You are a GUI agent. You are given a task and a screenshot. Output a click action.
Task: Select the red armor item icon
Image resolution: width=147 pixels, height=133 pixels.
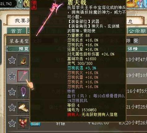23,123
